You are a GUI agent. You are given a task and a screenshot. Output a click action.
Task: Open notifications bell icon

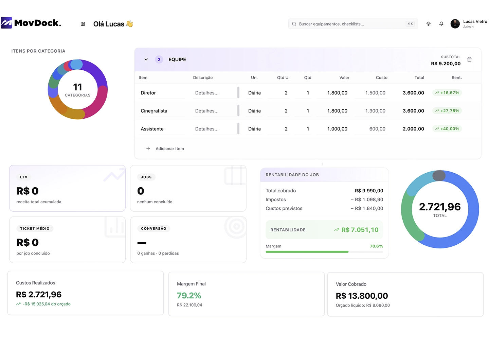point(441,24)
